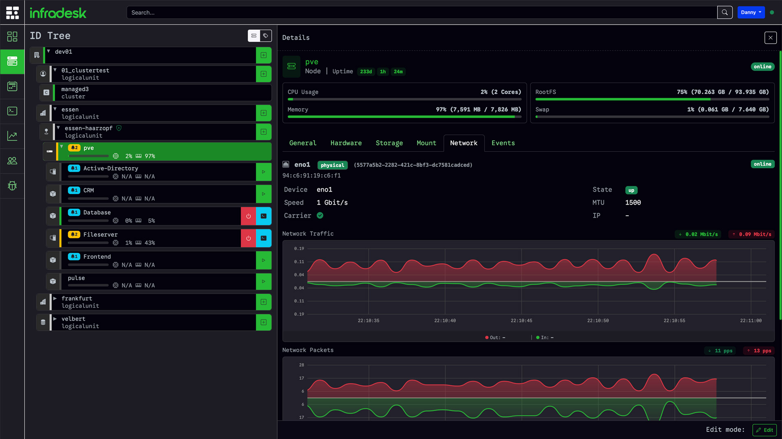The height and width of the screenshot is (439, 782).
Task: Click the shield icon next to essen-haarzopf
Action: click(119, 128)
